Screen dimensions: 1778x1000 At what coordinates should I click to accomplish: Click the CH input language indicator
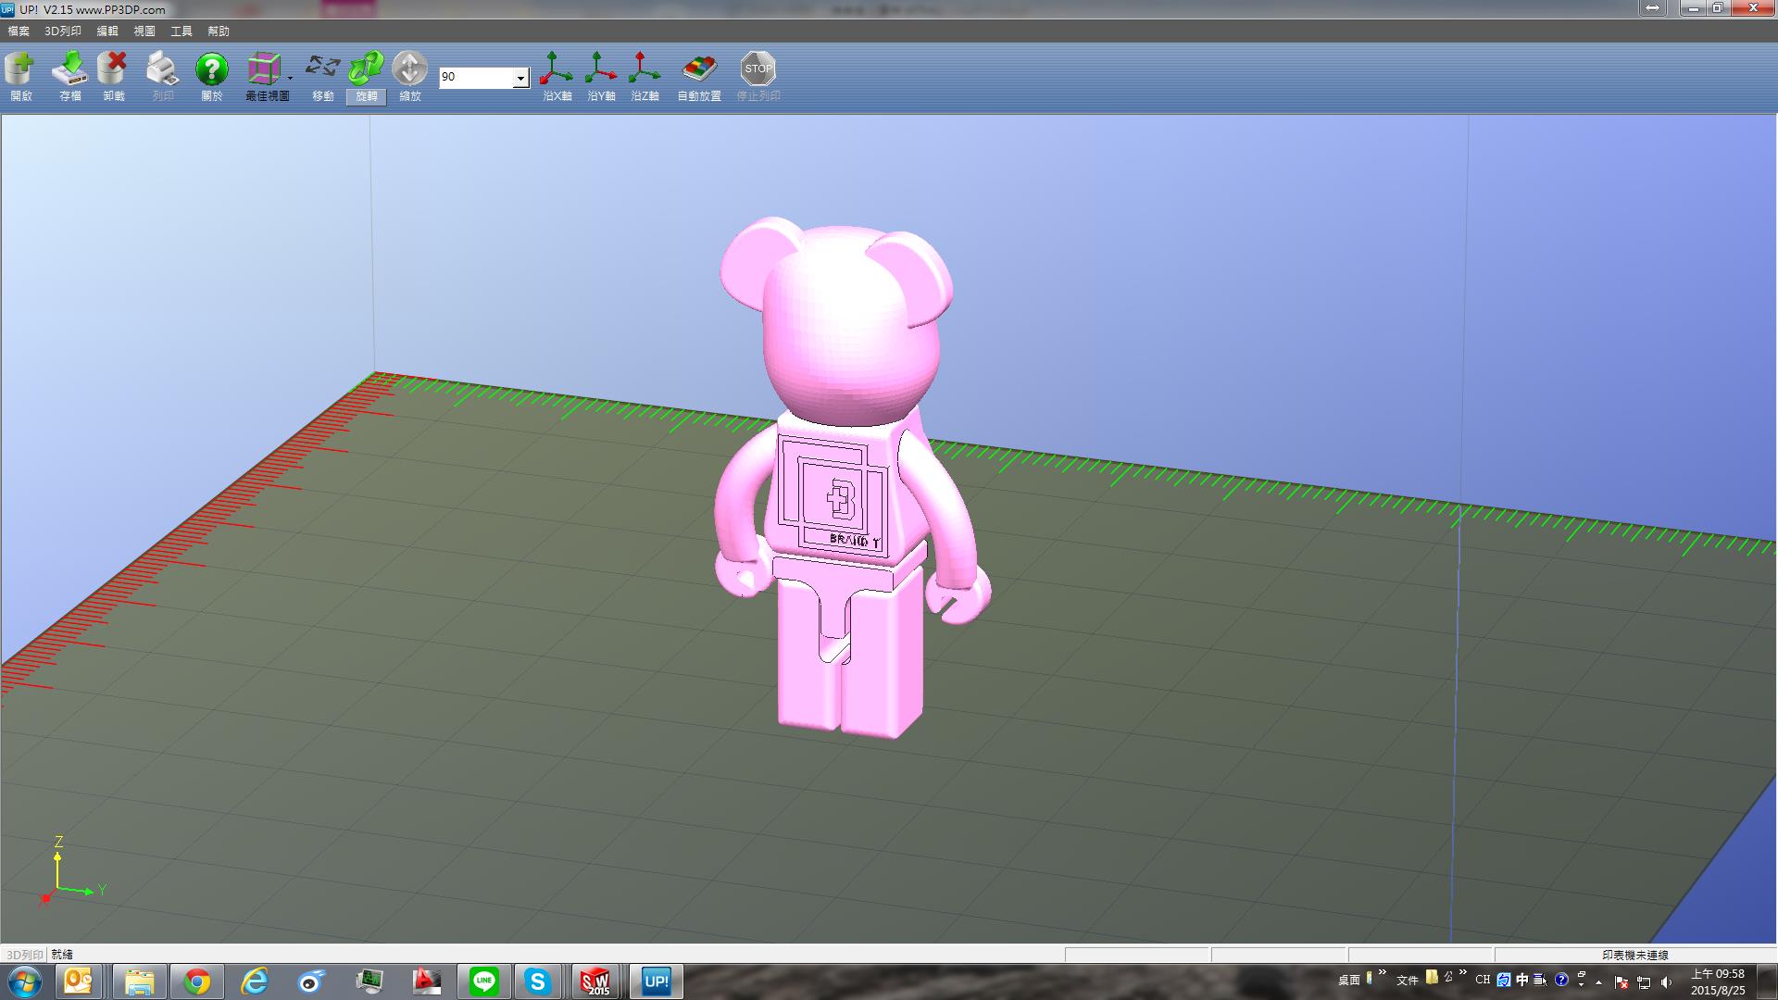click(x=1483, y=980)
